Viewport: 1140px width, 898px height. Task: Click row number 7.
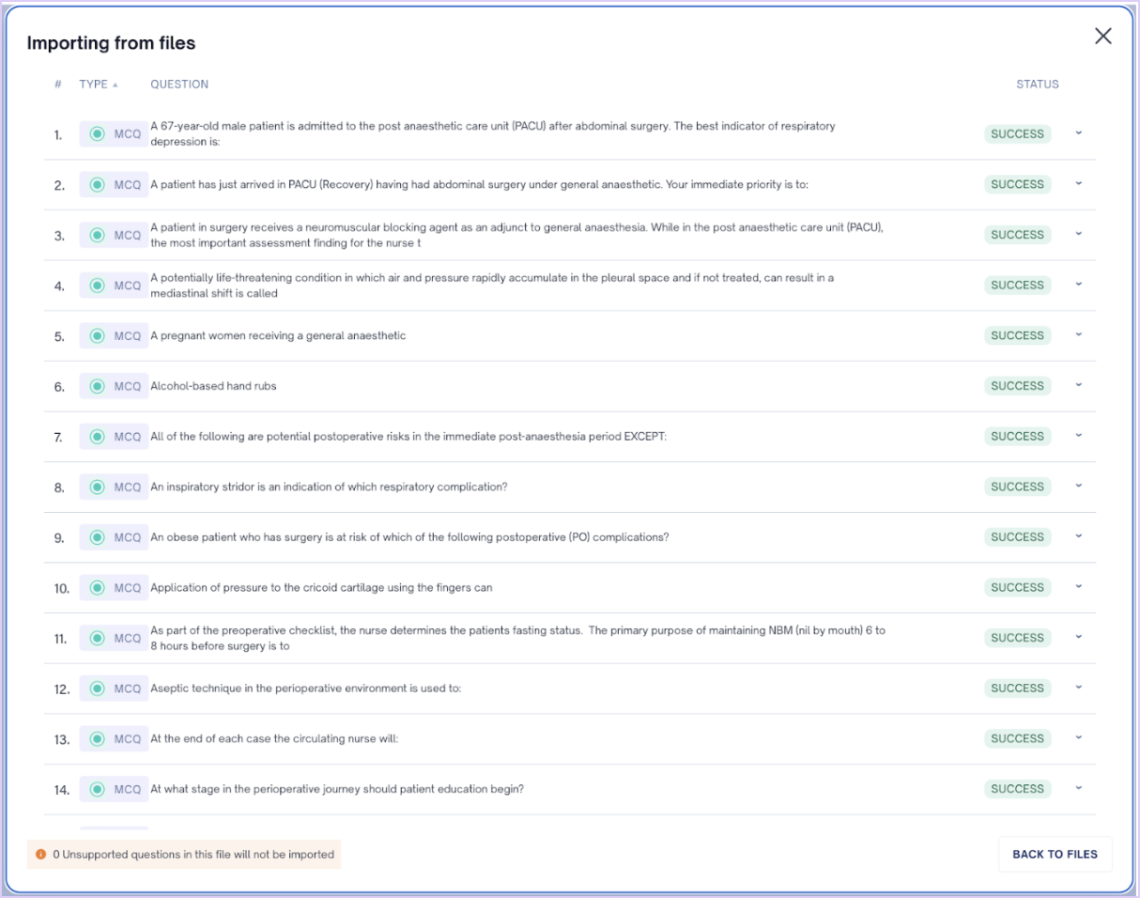point(58,438)
